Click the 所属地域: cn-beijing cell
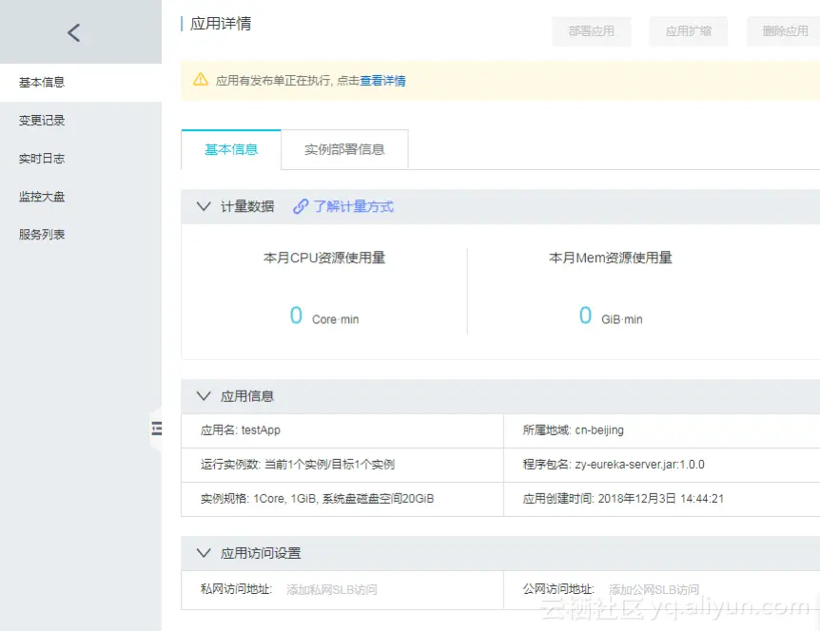The height and width of the screenshot is (631, 820). point(662,430)
